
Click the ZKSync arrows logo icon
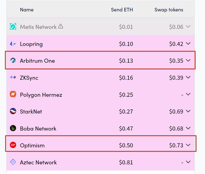tap(13, 77)
